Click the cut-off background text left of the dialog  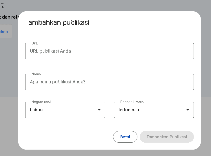[9, 17]
